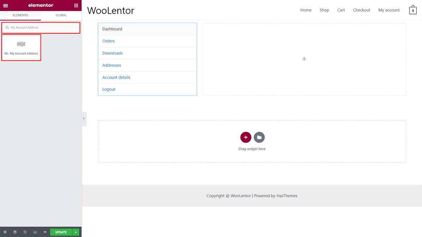The width and height of the screenshot is (422, 237).
Task: Open the widgets grid icon in header
Action: [x=76, y=6]
